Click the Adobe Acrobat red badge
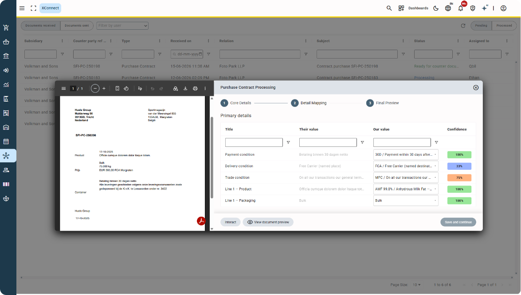Viewport: 521px width, 295px height. click(x=201, y=221)
